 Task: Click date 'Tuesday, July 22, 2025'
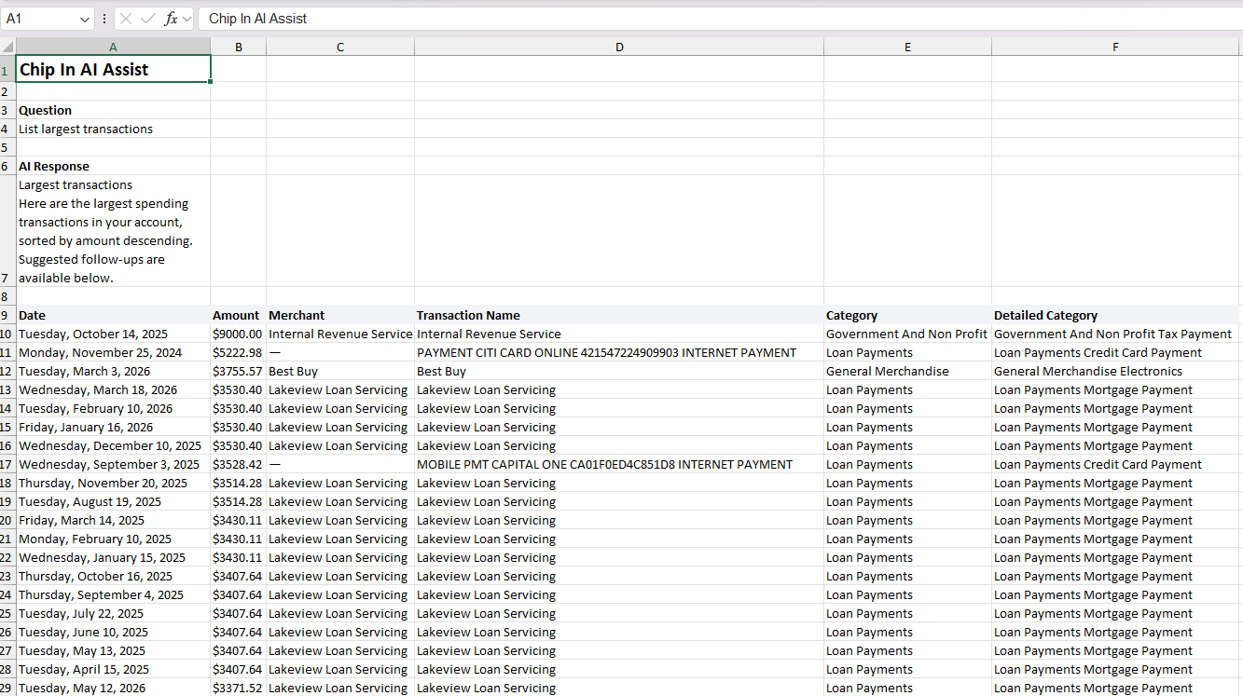coord(113,613)
